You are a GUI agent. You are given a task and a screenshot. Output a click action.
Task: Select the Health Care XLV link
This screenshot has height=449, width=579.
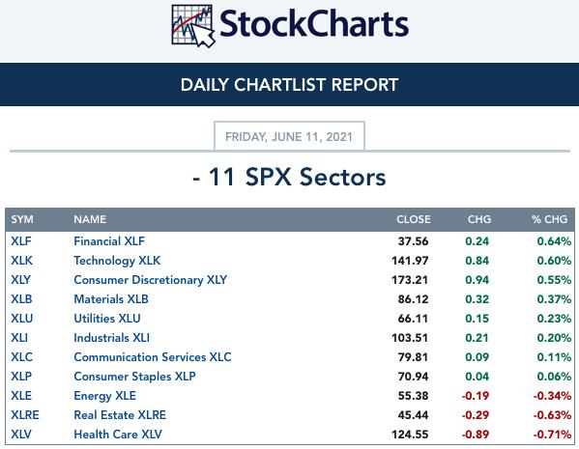point(118,435)
